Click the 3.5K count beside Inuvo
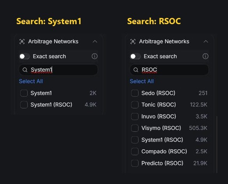The height and width of the screenshot is (184, 228). point(202,117)
